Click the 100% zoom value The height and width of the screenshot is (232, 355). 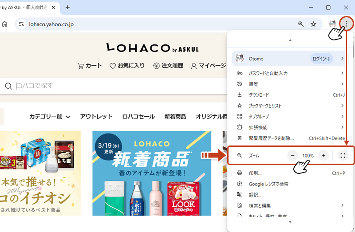(308, 156)
